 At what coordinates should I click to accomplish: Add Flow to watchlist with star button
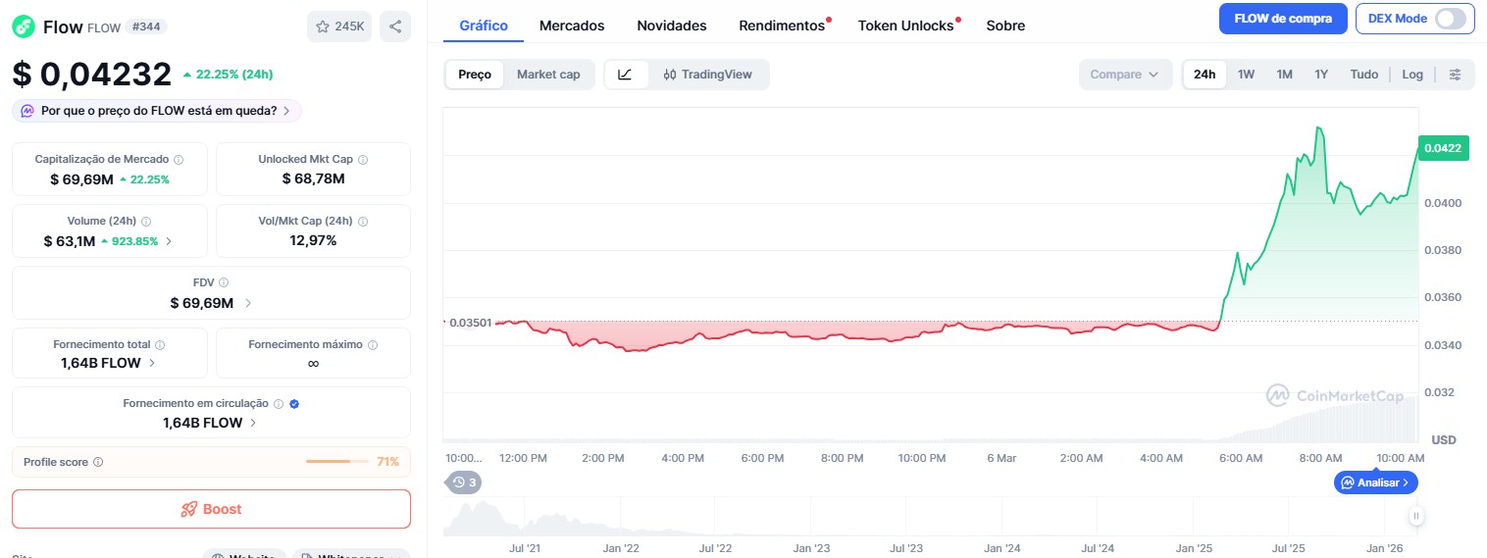(x=339, y=26)
